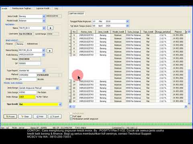
Task: Open the Tipe Kredit dropdown
Action: click(60, 104)
